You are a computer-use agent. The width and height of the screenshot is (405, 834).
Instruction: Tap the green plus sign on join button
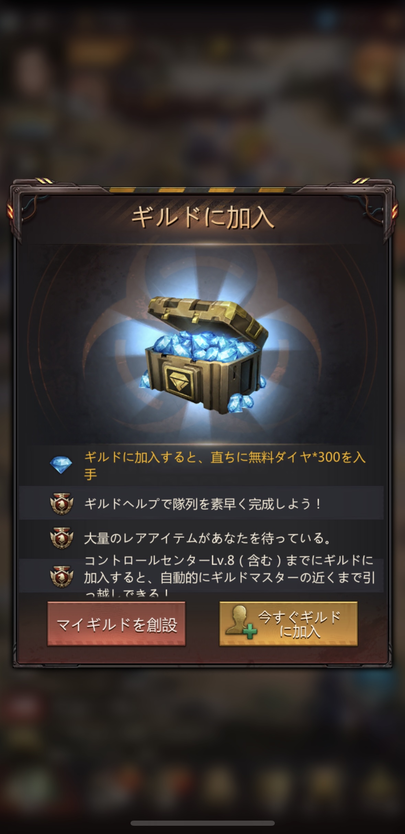pyautogui.click(x=250, y=632)
